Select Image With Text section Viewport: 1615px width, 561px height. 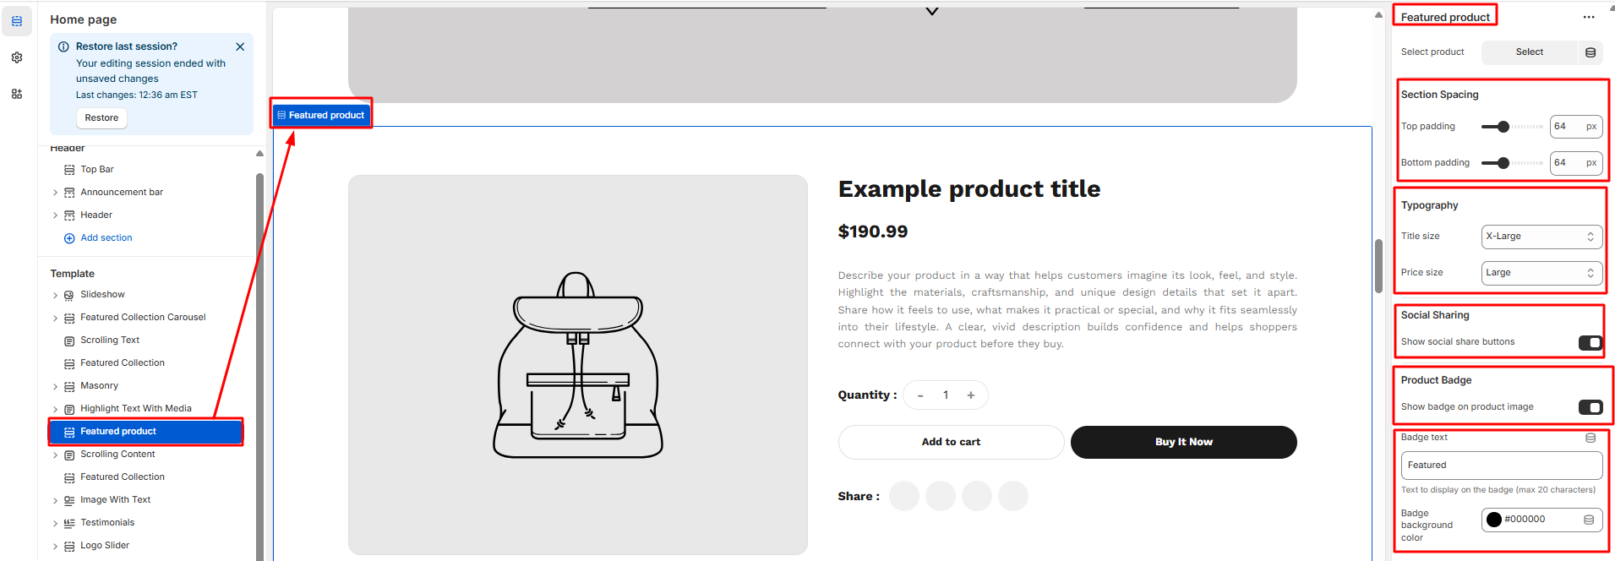pyautogui.click(x=115, y=500)
